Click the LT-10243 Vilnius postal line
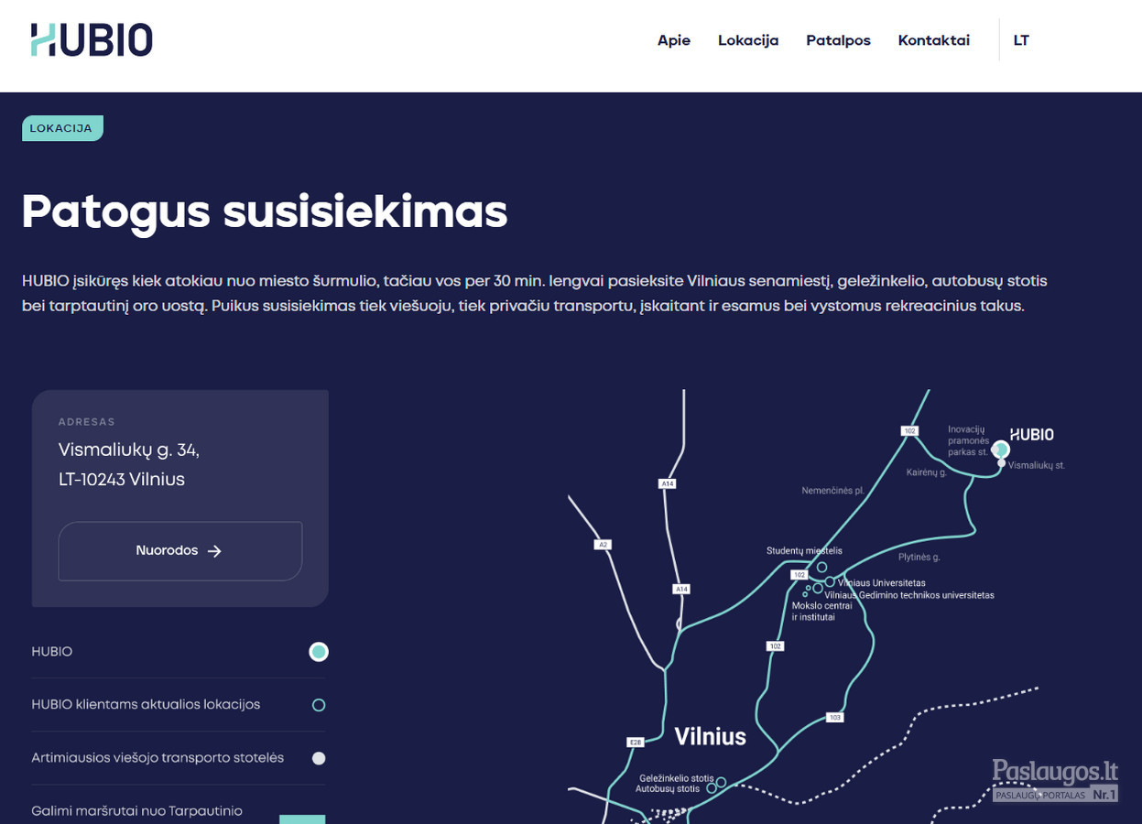This screenshot has height=824, width=1142. (x=122, y=480)
